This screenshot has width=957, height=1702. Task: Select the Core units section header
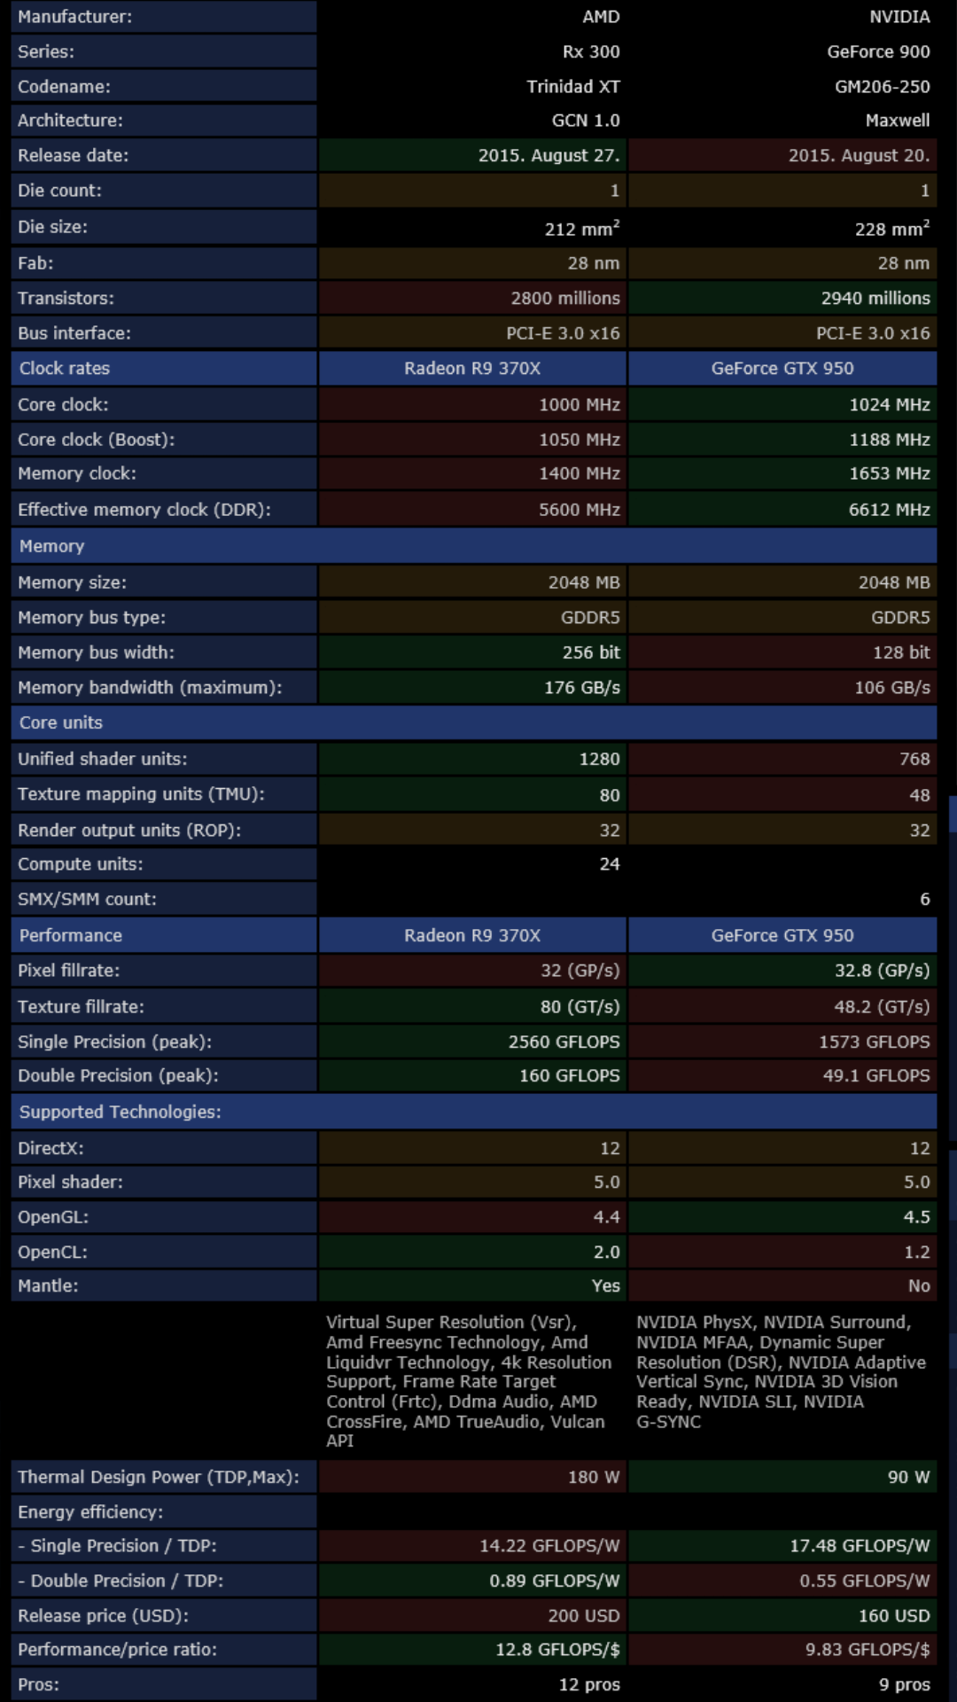tap(474, 722)
